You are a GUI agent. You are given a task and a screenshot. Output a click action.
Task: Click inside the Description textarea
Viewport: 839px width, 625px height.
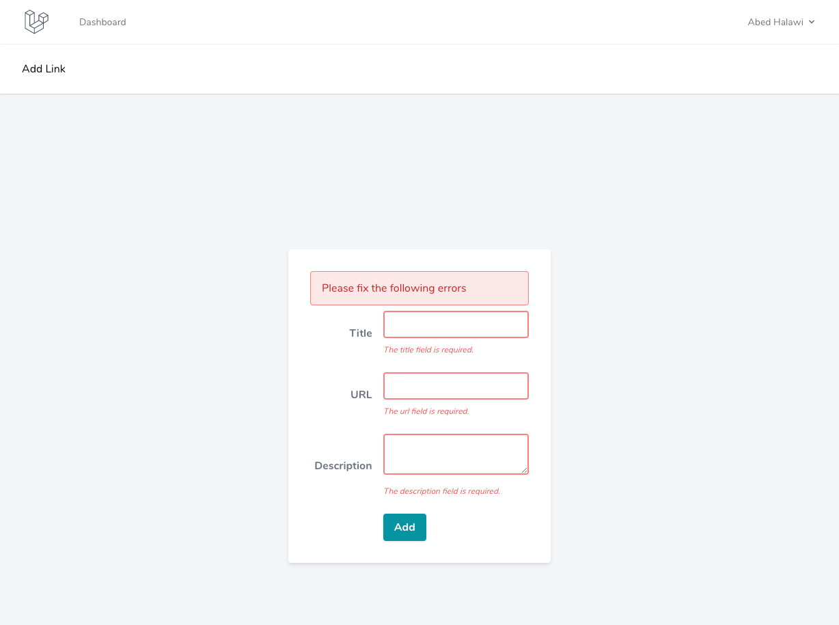[456, 454]
